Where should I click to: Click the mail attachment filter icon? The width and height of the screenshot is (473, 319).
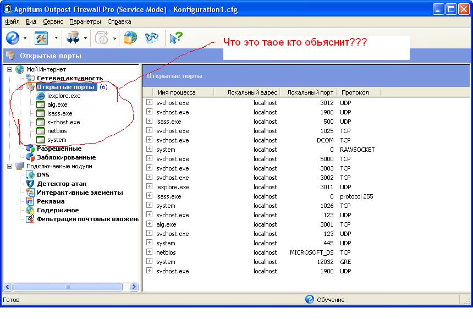(30, 219)
